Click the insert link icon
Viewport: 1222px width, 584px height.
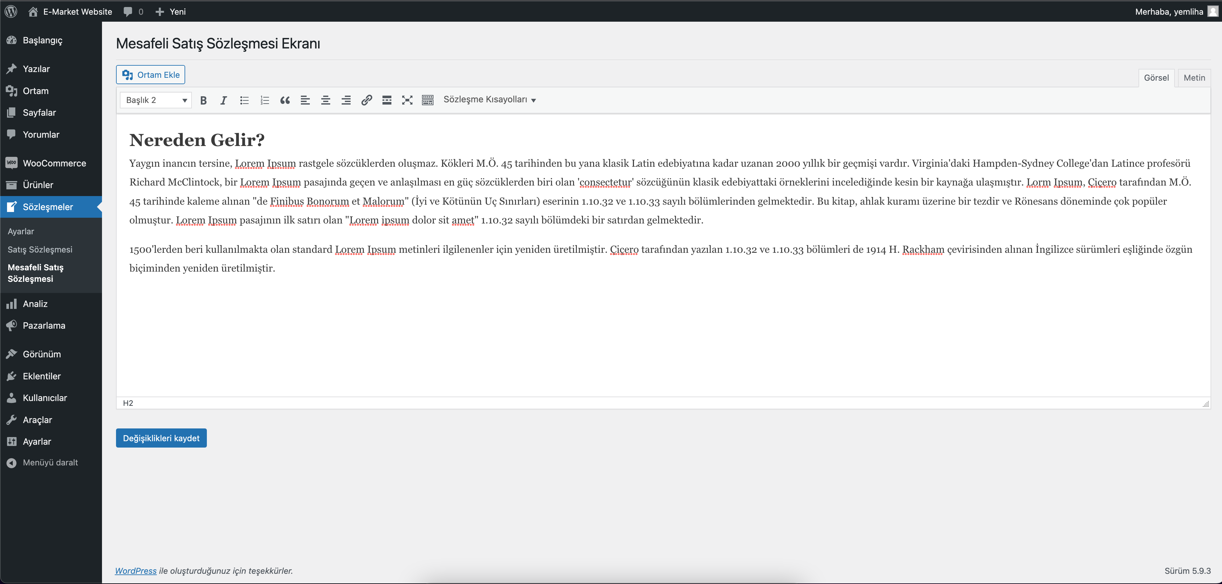point(367,100)
